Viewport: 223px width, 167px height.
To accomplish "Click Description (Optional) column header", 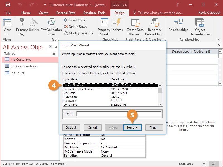I will click(x=191, y=51).
